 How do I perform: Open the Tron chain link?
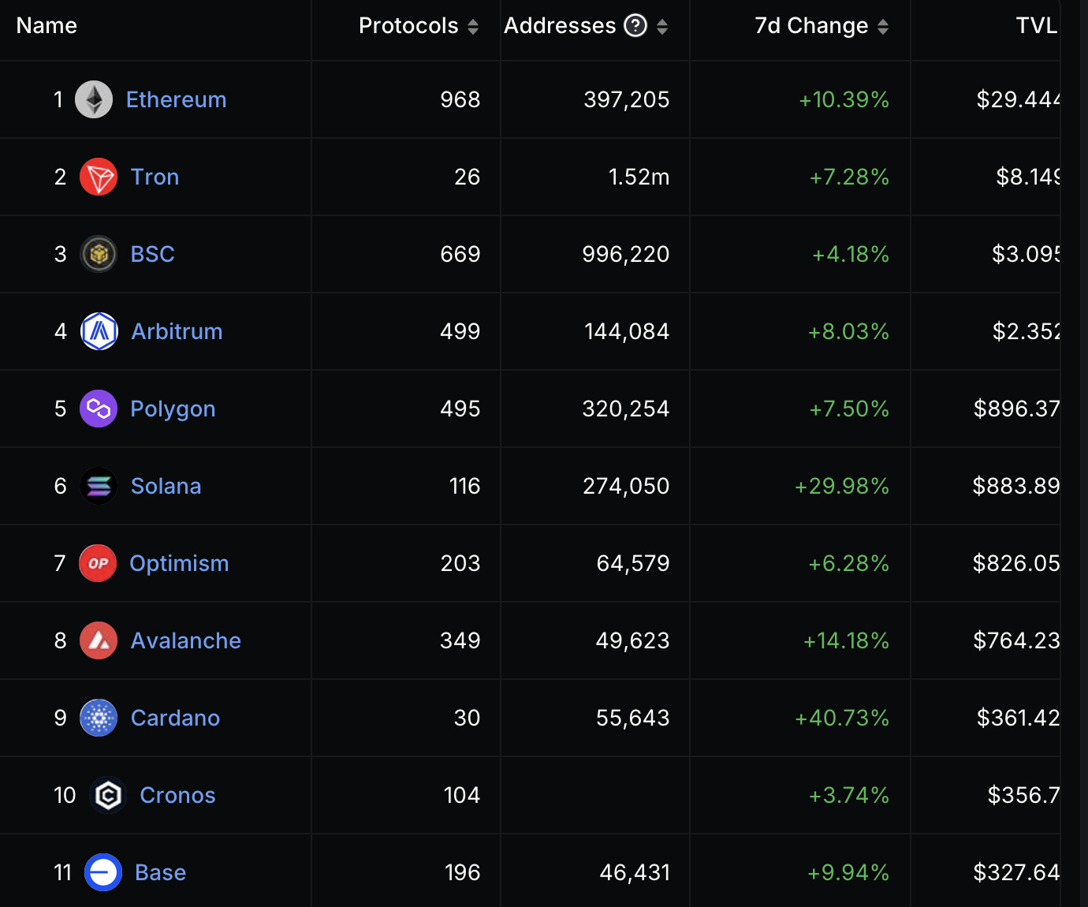point(155,177)
